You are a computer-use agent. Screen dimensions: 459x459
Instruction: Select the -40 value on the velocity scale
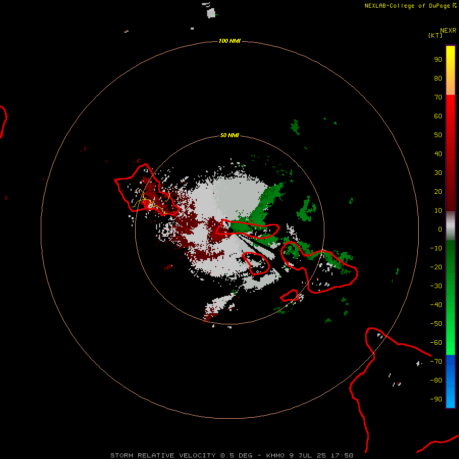coord(436,305)
